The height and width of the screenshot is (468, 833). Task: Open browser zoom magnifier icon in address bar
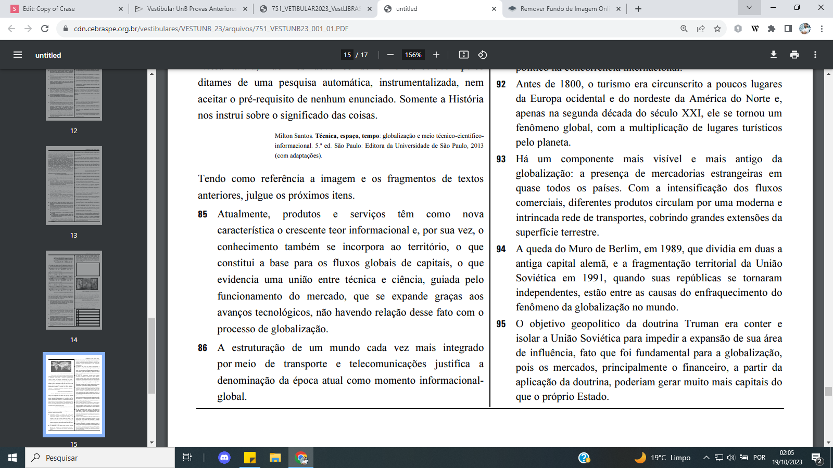[684, 29]
